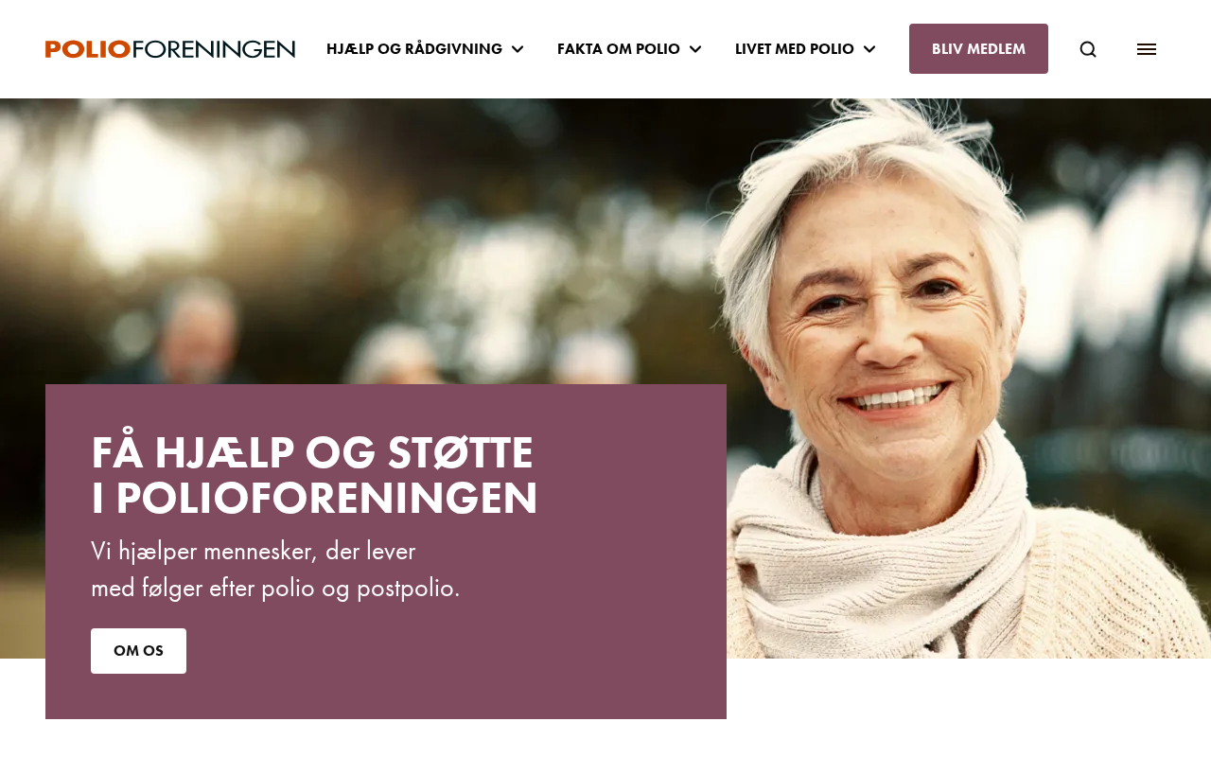Click the text line 'Vi hjælper mennesker, der lever'
The height and width of the screenshot is (757, 1211).
tap(254, 551)
